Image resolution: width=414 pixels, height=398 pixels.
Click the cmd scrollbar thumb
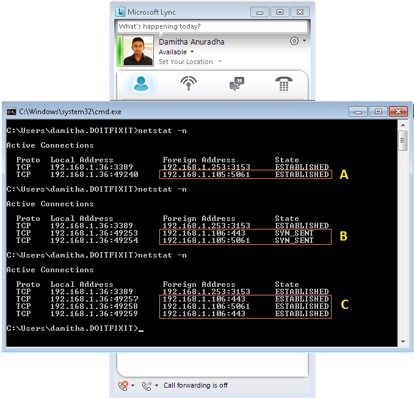coord(403,140)
